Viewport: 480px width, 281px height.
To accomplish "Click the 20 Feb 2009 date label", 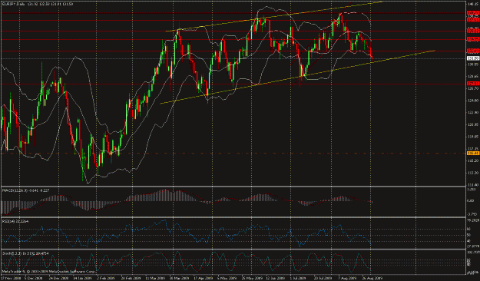I will click(131, 278).
